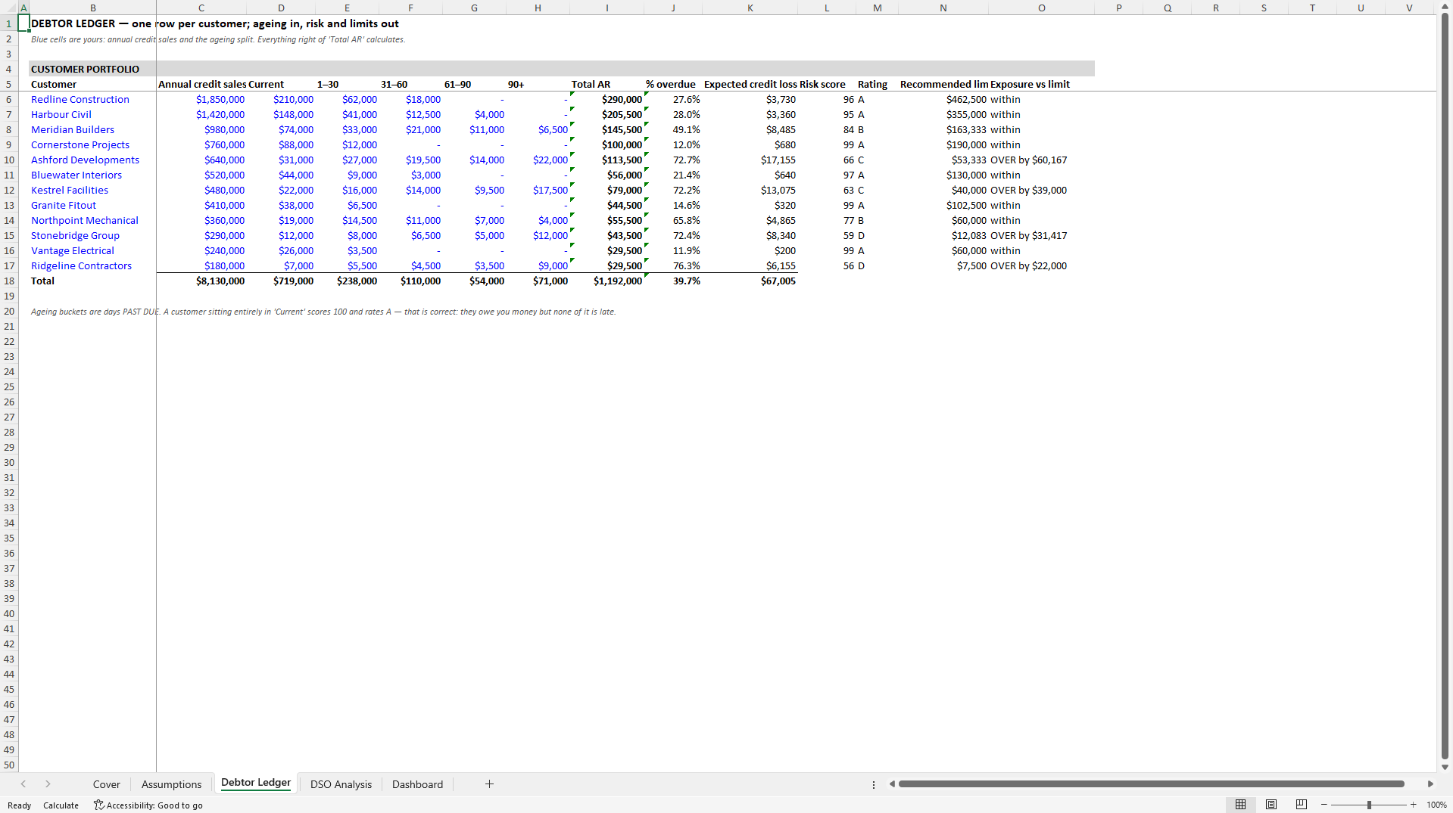Select the Harbour Civil customer cell
This screenshot has height=813, width=1453.
coord(92,114)
